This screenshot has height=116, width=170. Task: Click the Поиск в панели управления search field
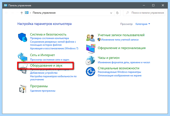tap(144, 13)
